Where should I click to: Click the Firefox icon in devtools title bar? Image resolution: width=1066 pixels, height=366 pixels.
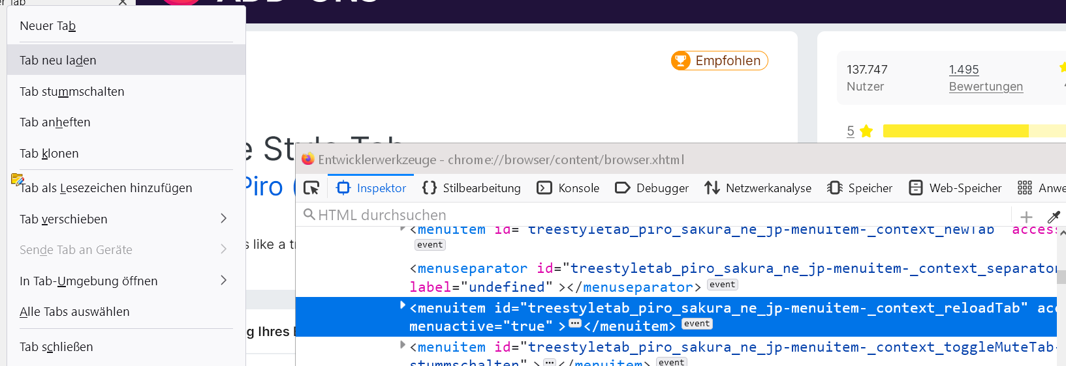[x=307, y=160]
